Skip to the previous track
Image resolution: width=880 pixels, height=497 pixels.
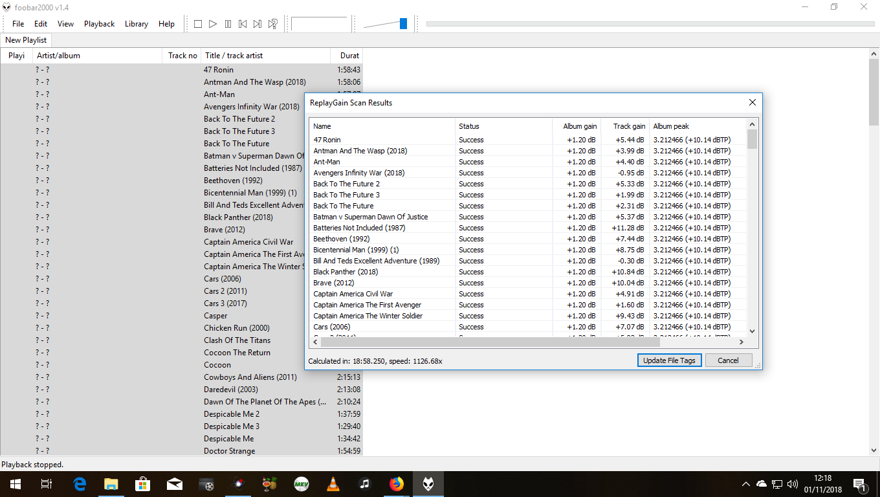coord(243,24)
